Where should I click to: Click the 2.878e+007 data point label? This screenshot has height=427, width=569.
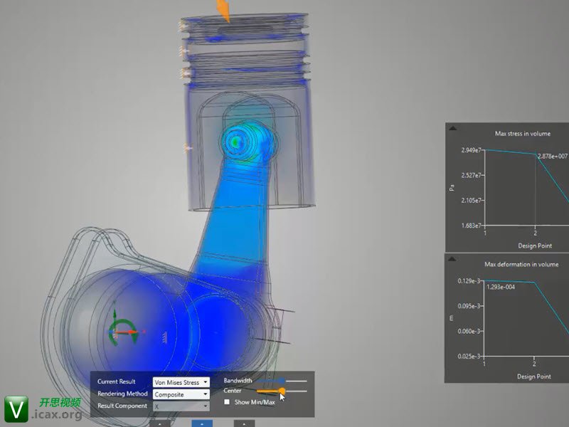click(x=552, y=156)
